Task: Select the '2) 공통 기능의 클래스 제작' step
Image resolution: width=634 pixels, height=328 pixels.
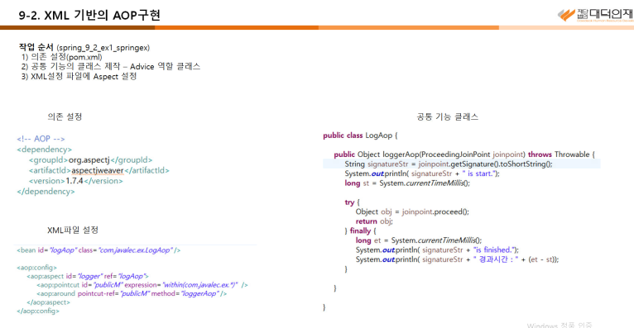Action: pos(111,67)
